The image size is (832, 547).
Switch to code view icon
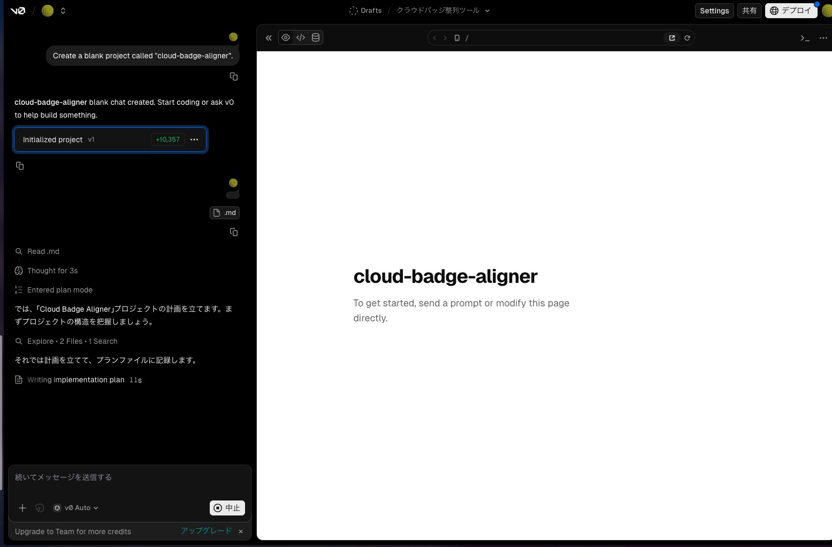click(x=301, y=37)
